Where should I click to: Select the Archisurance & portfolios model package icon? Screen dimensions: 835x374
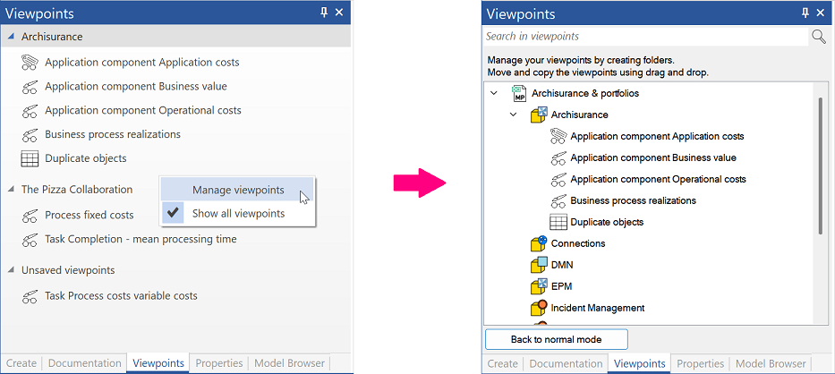(x=519, y=94)
